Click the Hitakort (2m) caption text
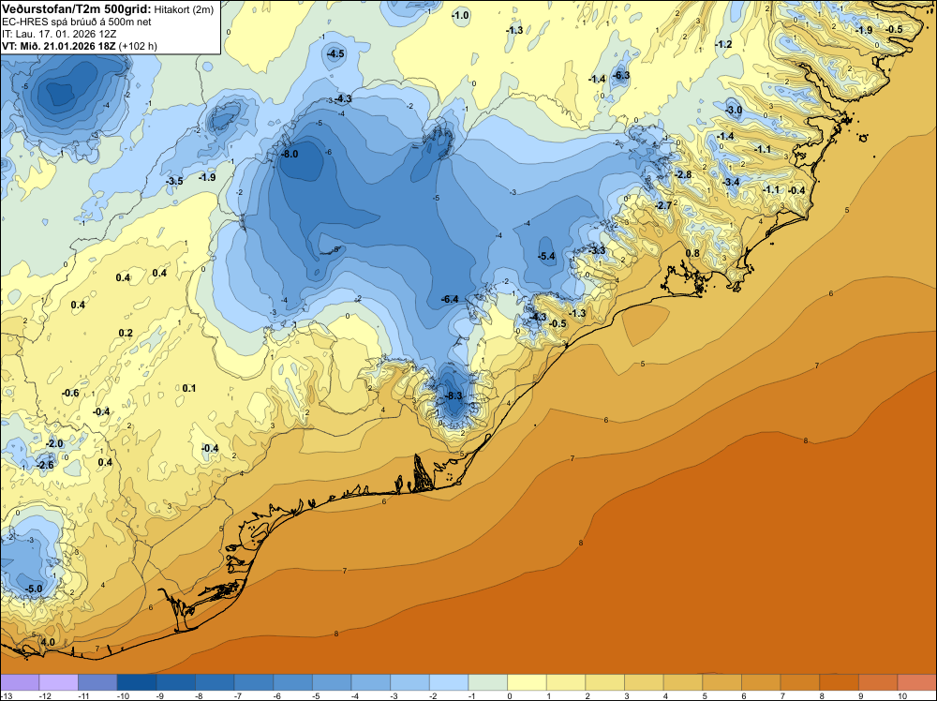 tap(183, 8)
